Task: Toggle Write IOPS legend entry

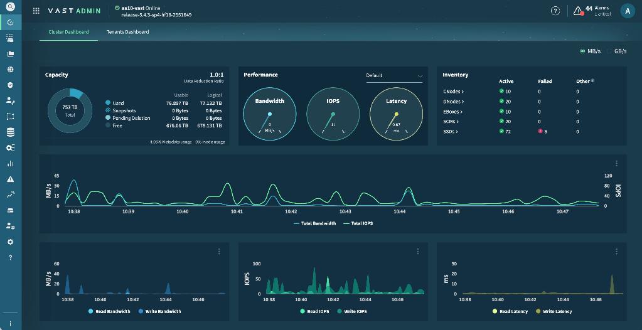Action: coord(351,311)
